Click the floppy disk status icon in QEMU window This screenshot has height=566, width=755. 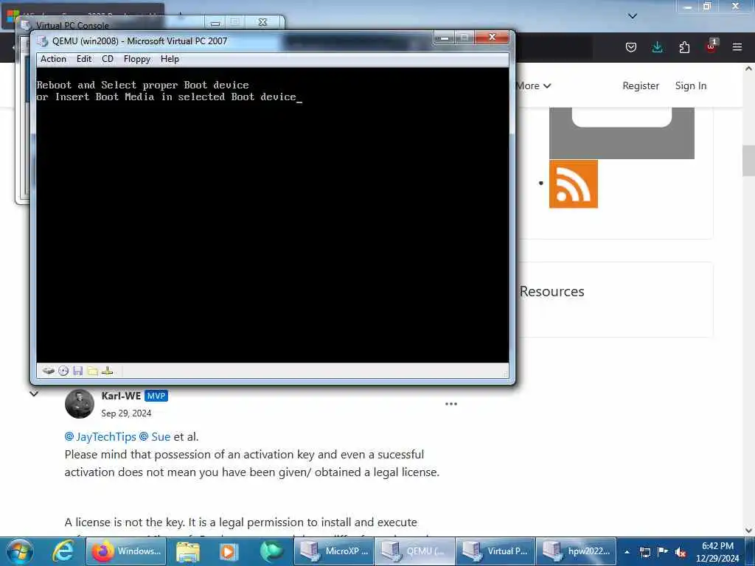[78, 371]
